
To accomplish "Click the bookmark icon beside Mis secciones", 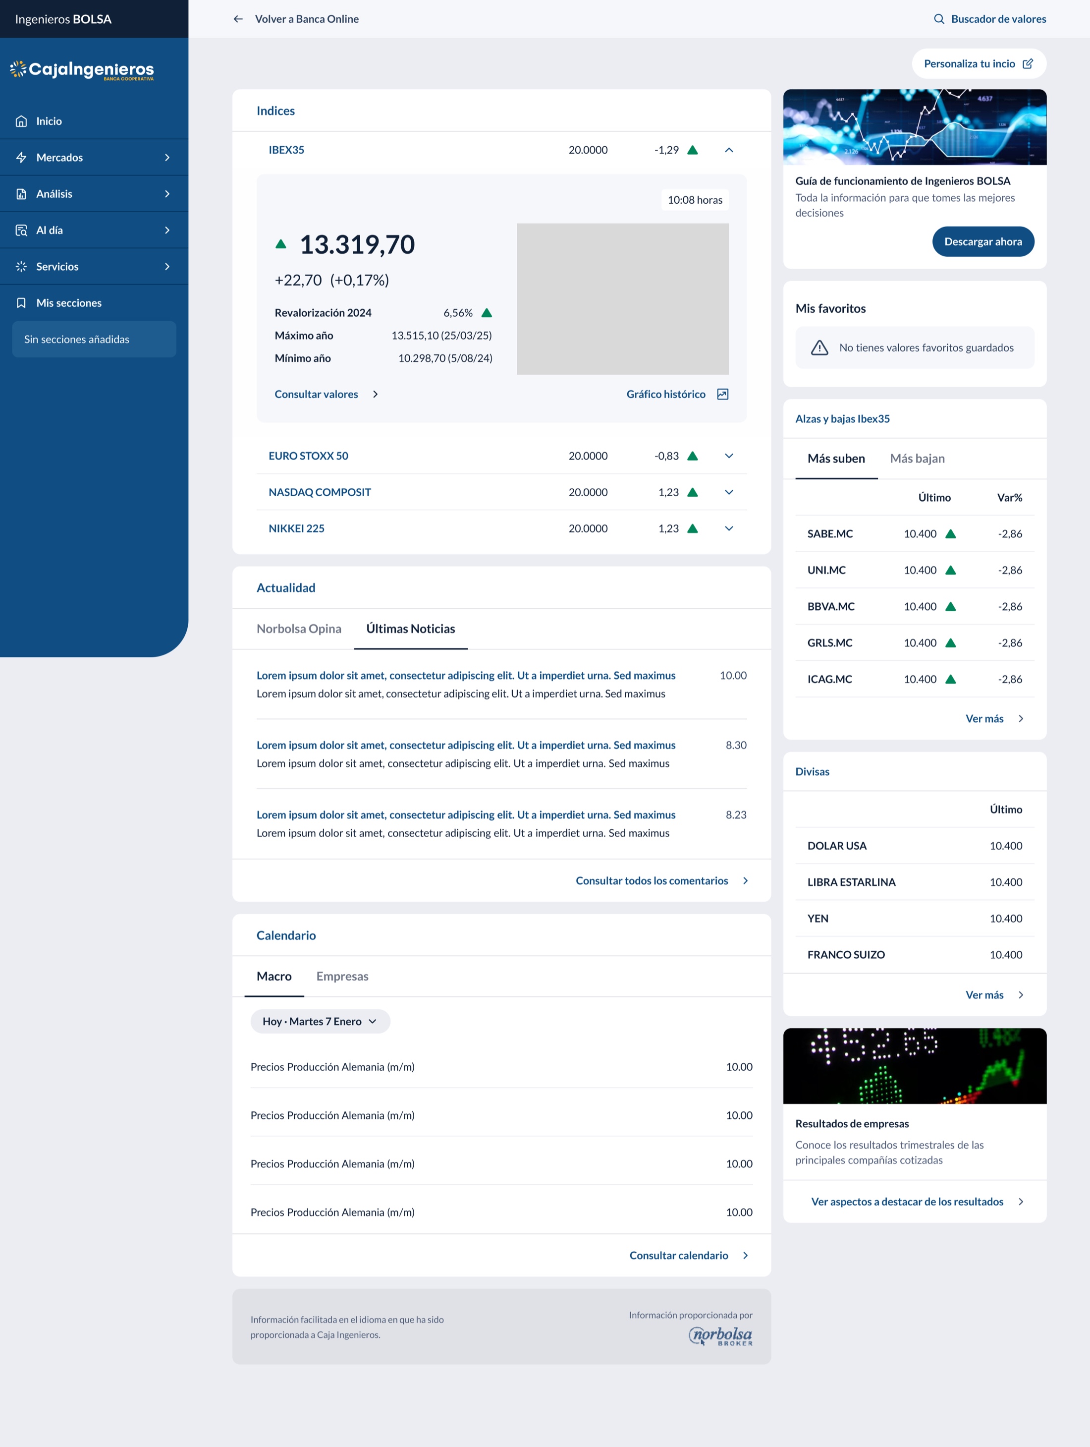I will point(22,303).
